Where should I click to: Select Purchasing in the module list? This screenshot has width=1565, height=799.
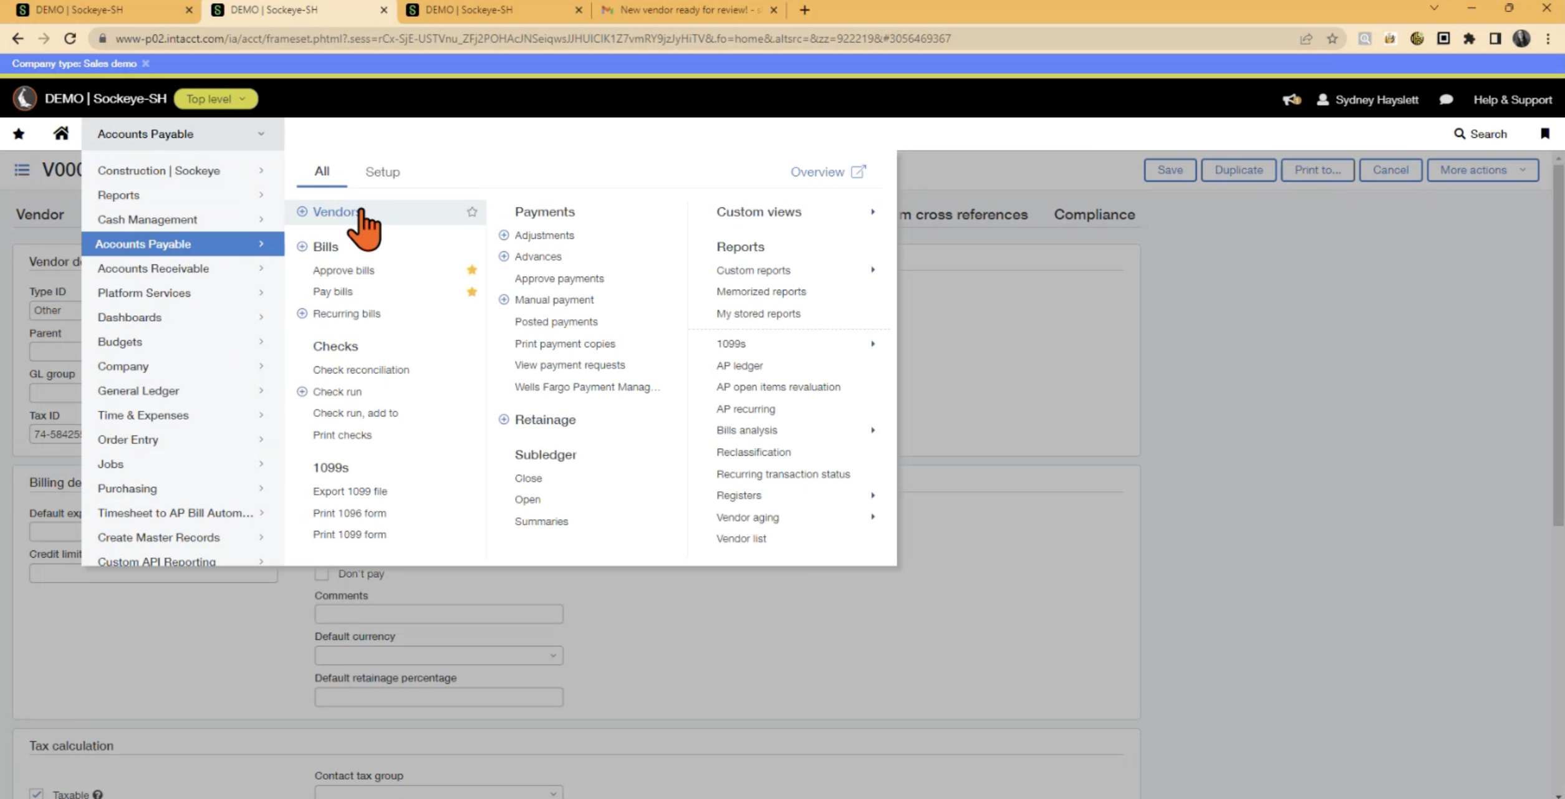pyautogui.click(x=183, y=489)
